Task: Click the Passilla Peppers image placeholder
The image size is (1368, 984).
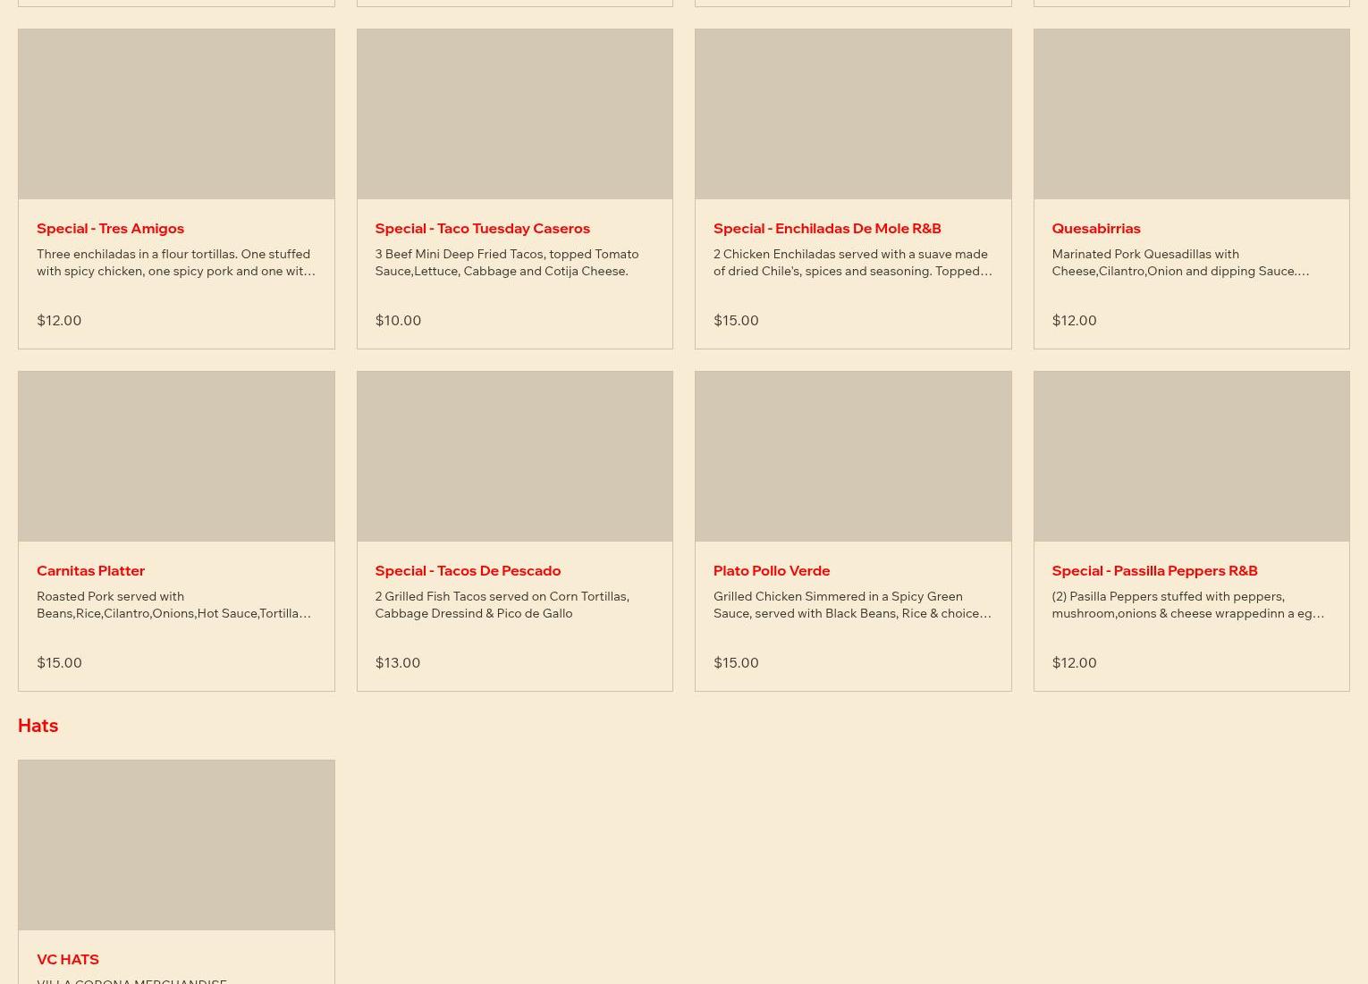Action: click(x=1191, y=456)
